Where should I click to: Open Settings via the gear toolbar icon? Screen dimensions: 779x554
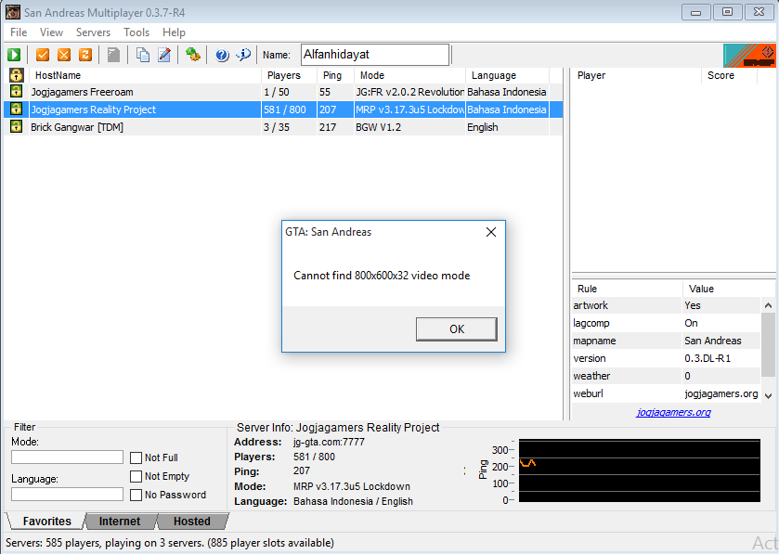tap(193, 55)
